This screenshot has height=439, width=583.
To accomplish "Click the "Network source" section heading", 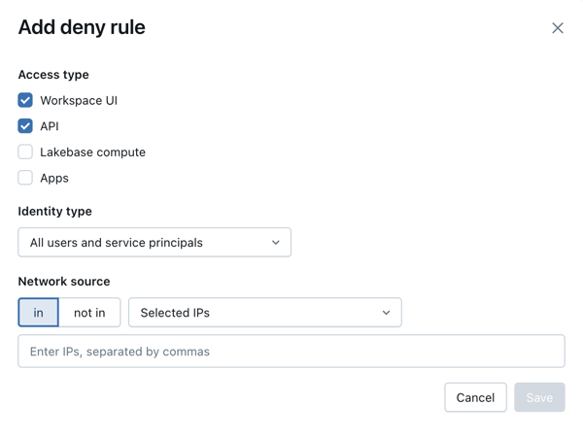I will point(64,282).
